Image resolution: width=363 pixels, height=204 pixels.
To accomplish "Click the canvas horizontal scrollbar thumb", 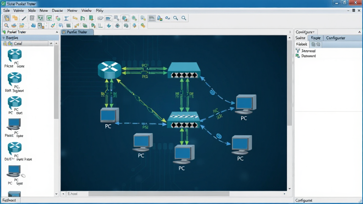I will pyautogui.click(x=159, y=194).
